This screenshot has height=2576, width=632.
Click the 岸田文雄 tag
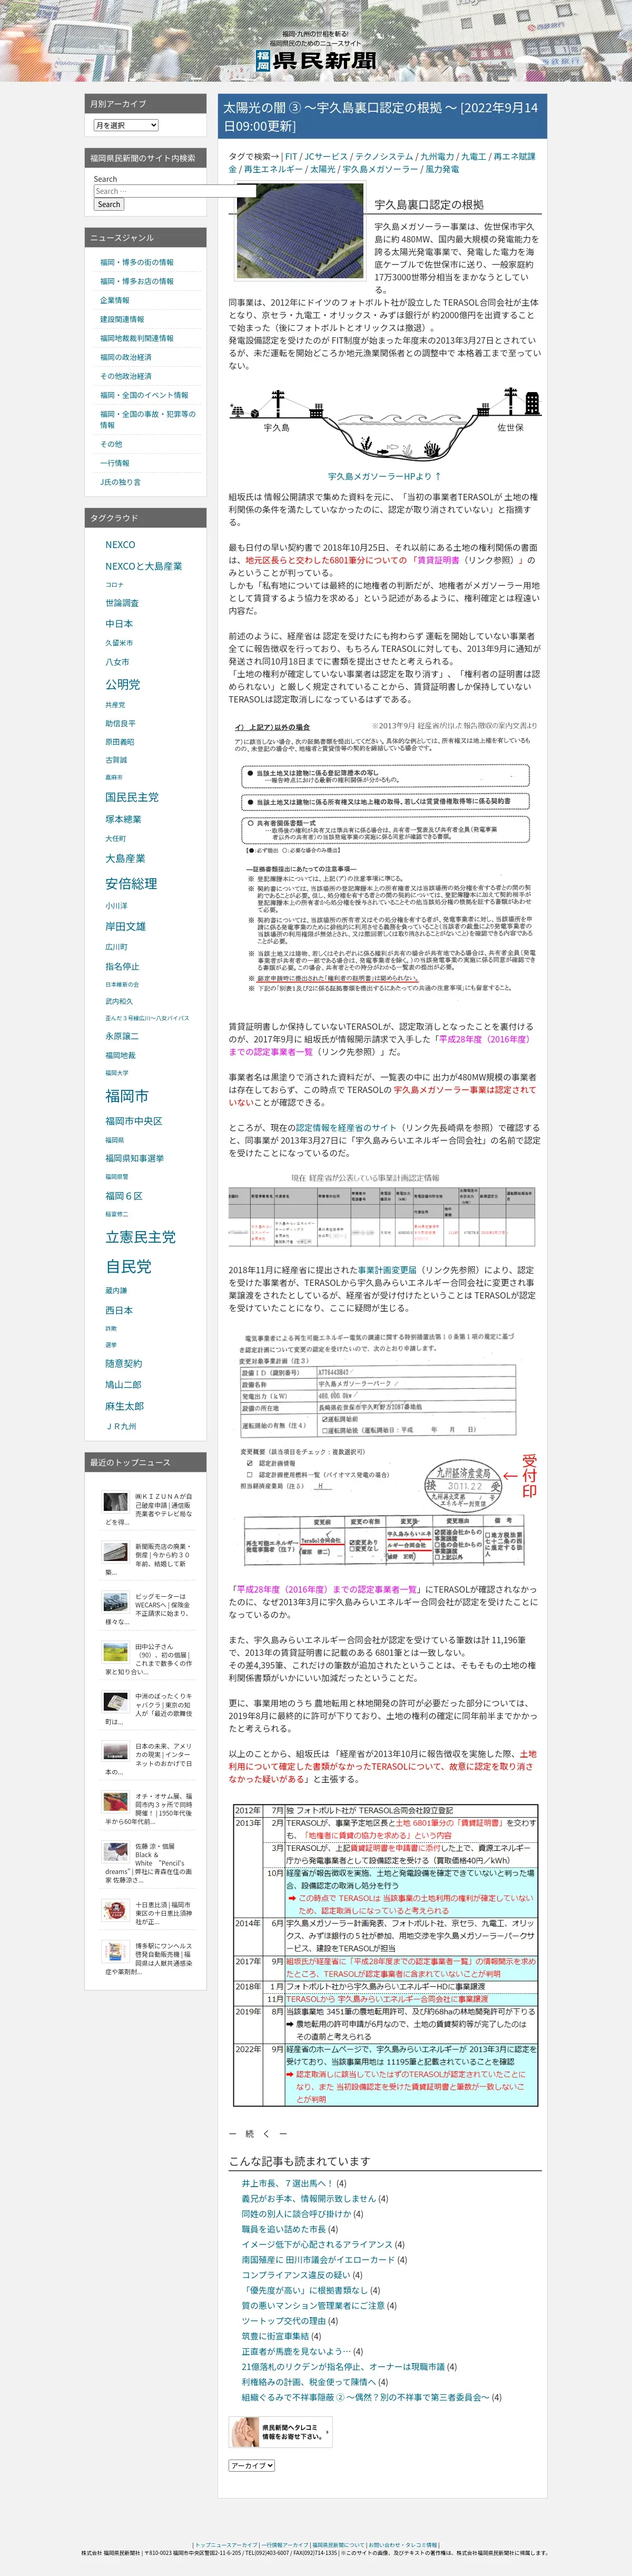click(126, 926)
